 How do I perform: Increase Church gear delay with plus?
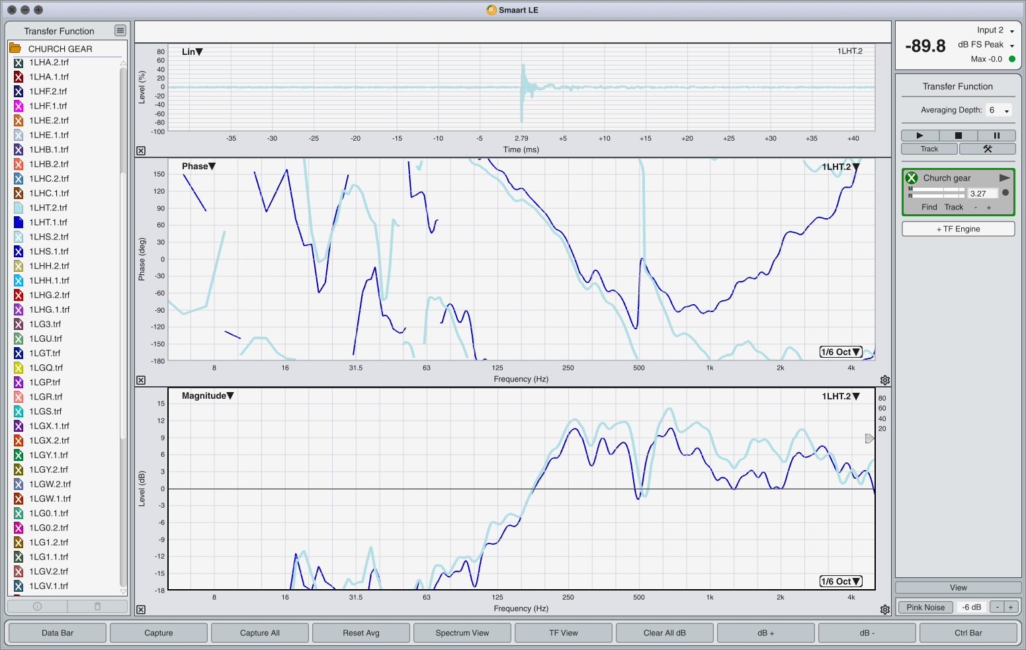point(989,207)
